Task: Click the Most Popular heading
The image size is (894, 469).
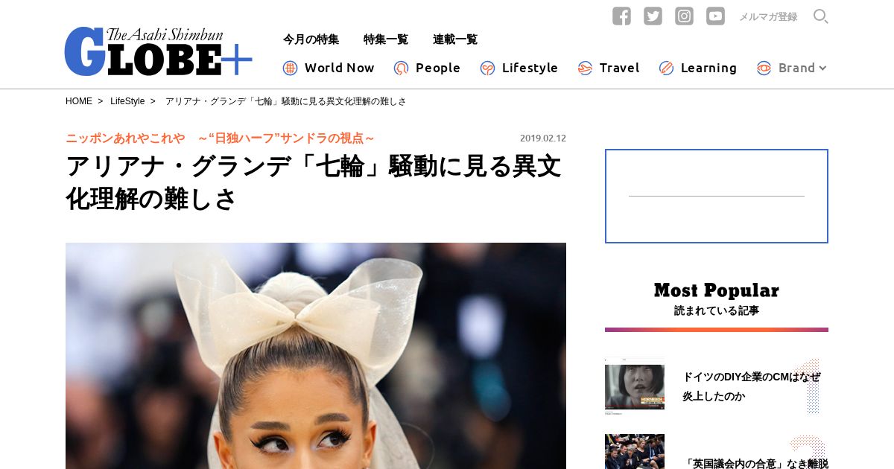Action: point(717,290)
